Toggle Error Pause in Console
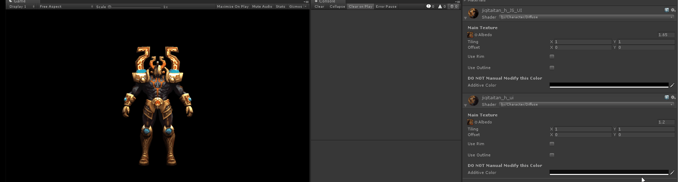 coord(386,6)
